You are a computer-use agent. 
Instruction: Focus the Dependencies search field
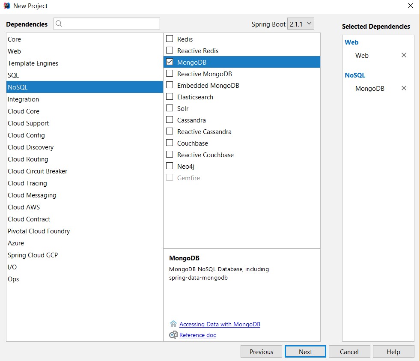pyautogui.click(x=107, y=24)
